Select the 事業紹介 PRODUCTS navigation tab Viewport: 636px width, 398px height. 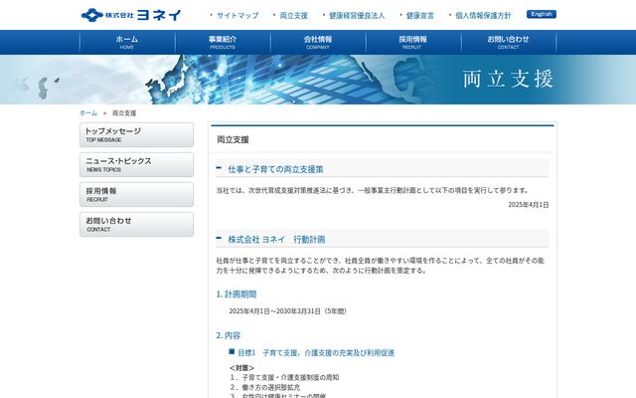[223, 42]
